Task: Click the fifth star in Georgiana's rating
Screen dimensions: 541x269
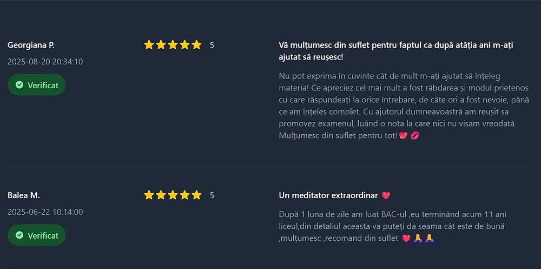Action: [x=196, y=45]
